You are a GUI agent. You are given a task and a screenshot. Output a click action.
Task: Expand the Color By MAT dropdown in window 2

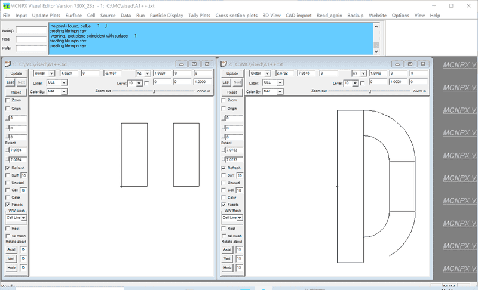pyautogui.click(x=281, y=91)
